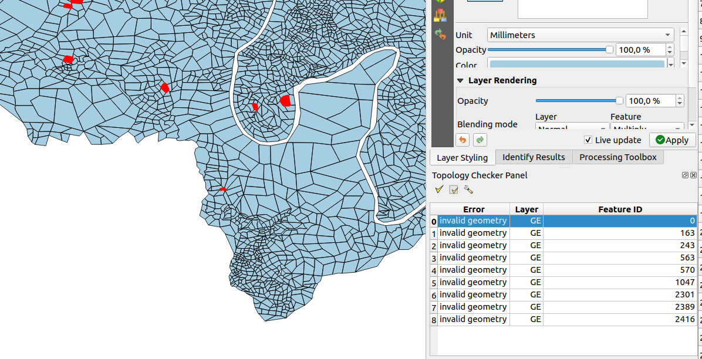Float the Topology Checker Panel

[x=685, y=175]
